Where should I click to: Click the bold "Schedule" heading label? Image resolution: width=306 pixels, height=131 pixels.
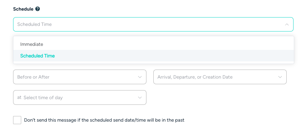[x=23, y=9]
